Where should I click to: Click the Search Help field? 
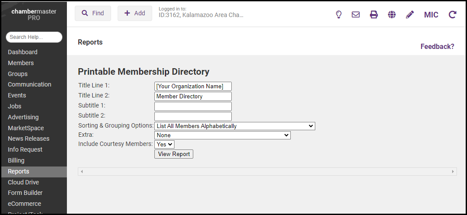coord(34,37)
